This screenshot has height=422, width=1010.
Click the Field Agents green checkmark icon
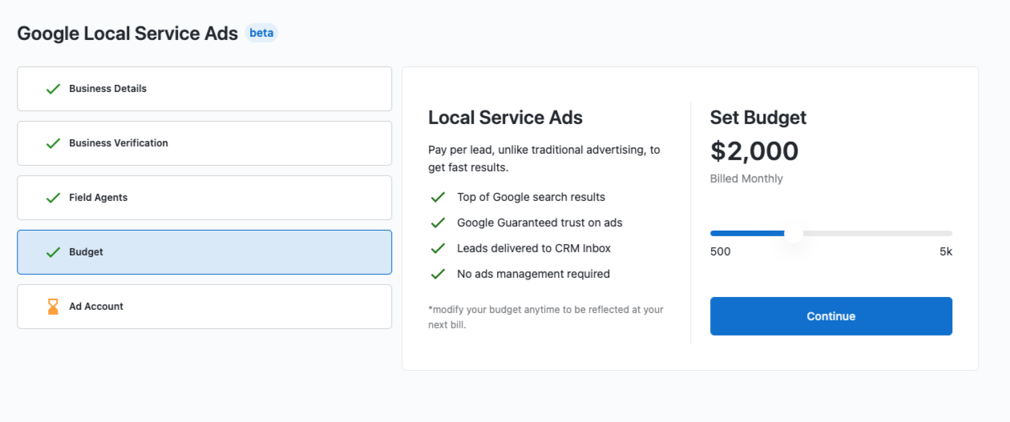coord(53,198)
